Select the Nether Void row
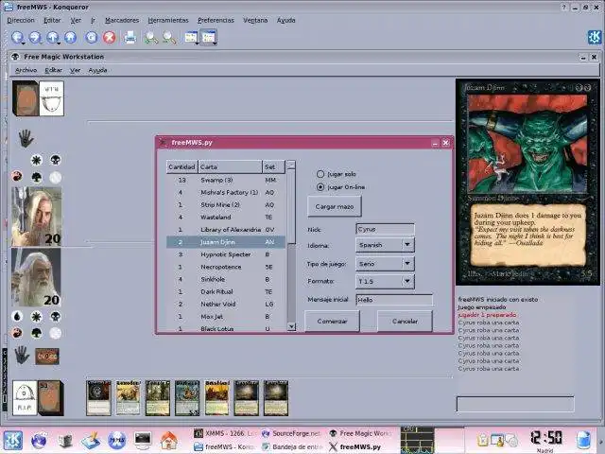 tap(227, 304)
